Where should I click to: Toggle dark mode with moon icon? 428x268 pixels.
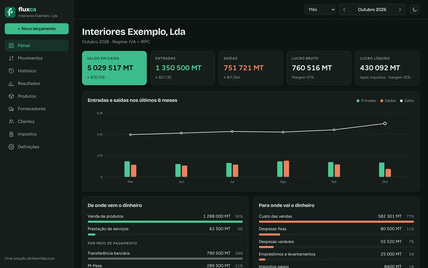415,10
